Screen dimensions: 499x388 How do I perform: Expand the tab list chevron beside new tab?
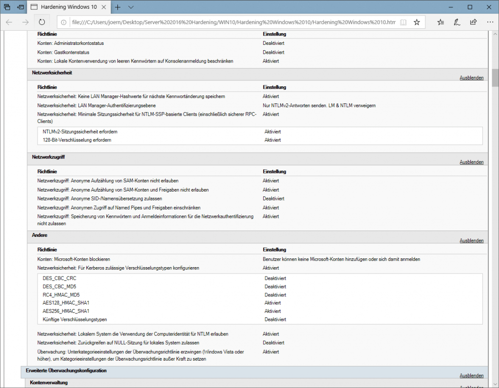click(132, 7)
